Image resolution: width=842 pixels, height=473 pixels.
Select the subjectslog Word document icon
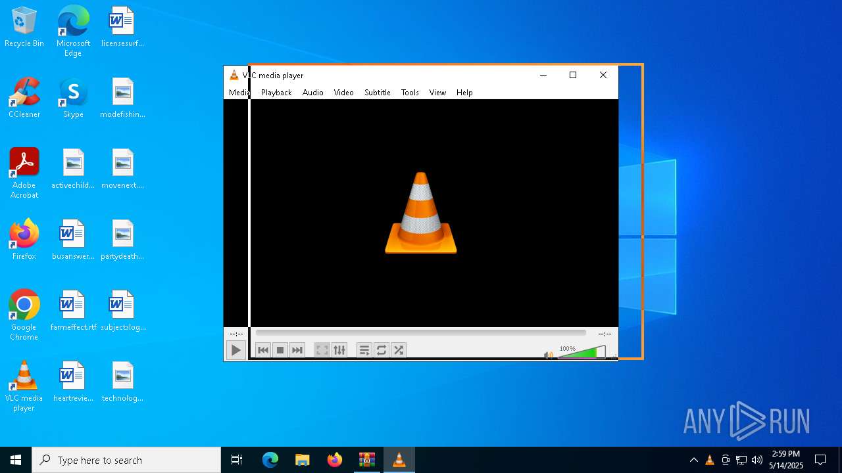click(122, 311)
